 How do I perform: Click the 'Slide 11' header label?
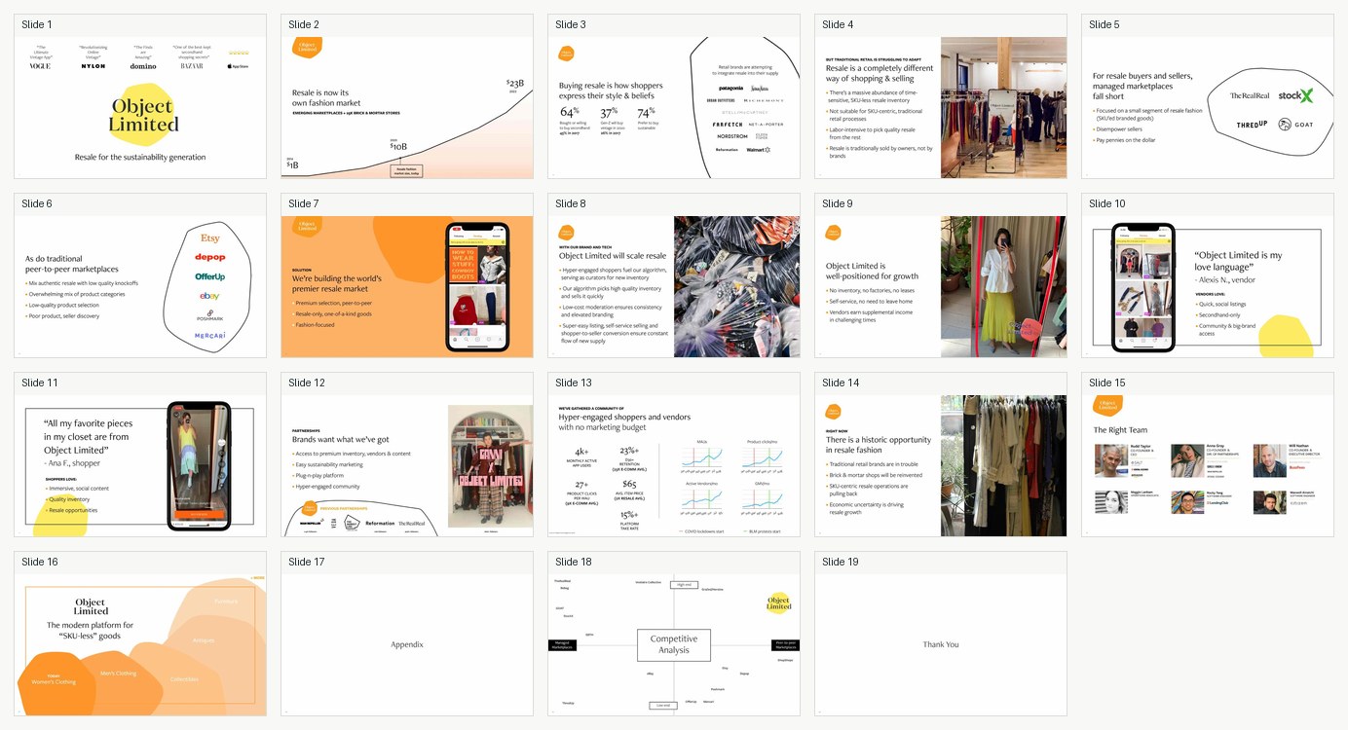40,383
